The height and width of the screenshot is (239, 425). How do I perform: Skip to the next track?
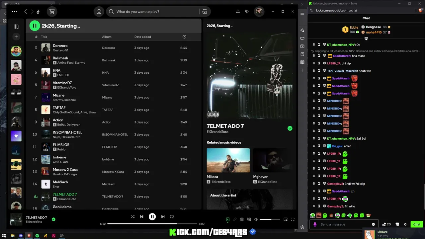click(163, 217)
